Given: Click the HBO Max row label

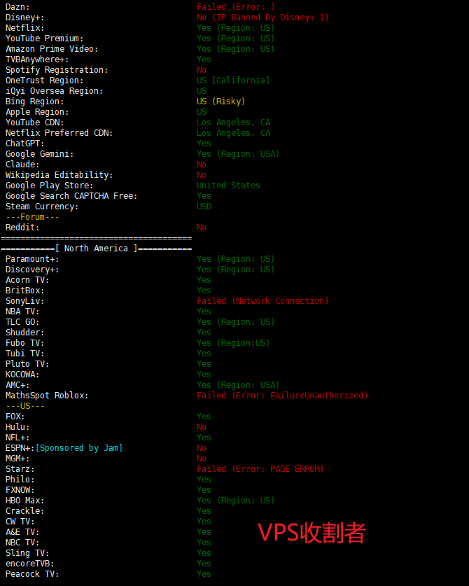Looking at the screenshot, I should (25, 501).
